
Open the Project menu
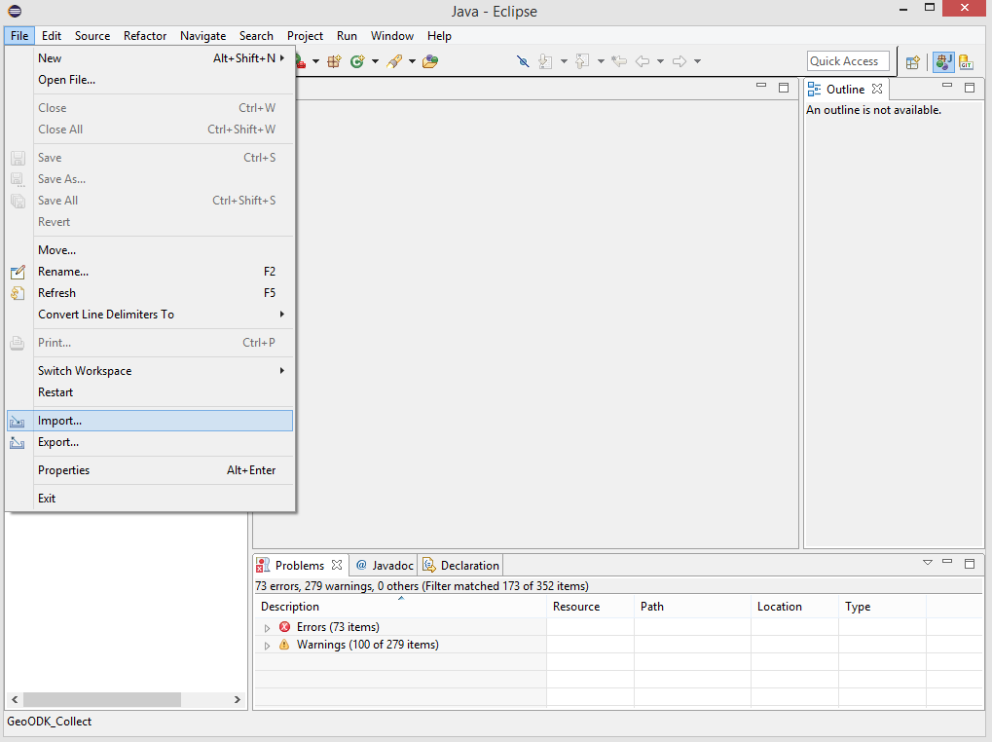[x=305, y=36]
